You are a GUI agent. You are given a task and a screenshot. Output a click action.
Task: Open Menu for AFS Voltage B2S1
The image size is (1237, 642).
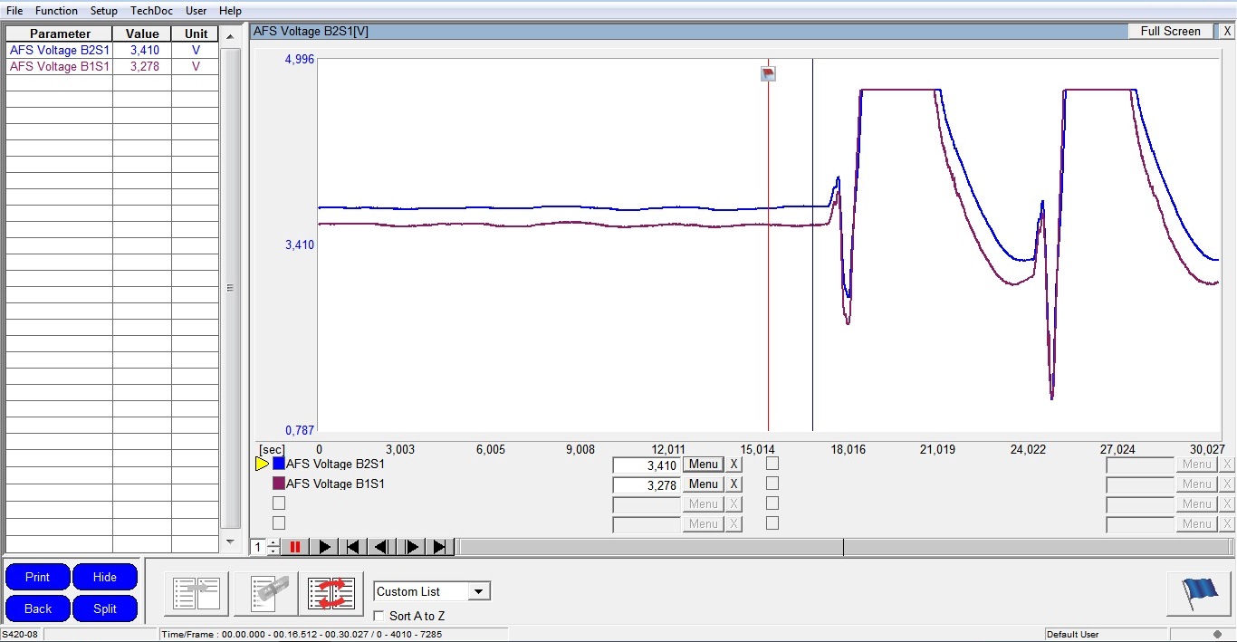(704, 464)
